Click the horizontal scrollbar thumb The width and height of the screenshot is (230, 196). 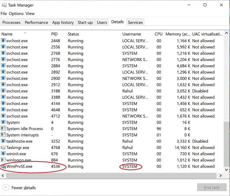coord(111,175)
